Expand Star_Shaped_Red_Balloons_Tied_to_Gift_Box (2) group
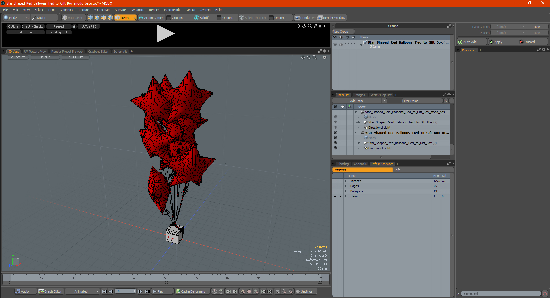This screenshot has width=550, height=298. 359,143
